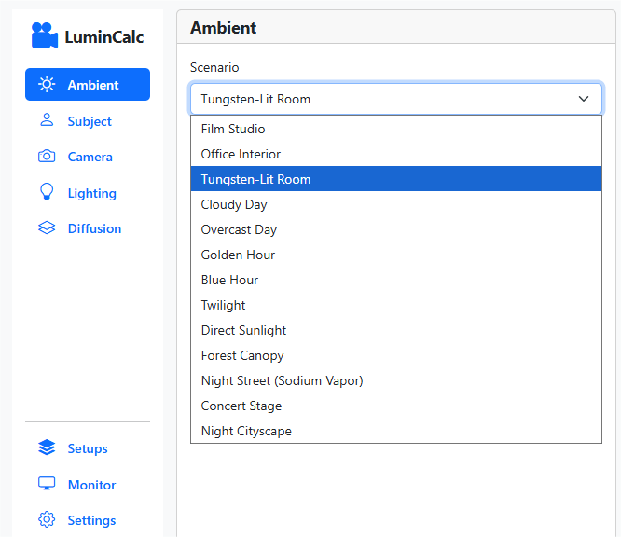Open the Setups page label
621x537 pixels.
[x=88, y=448]
